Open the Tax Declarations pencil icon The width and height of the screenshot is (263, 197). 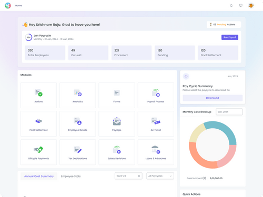pos(78,150)
